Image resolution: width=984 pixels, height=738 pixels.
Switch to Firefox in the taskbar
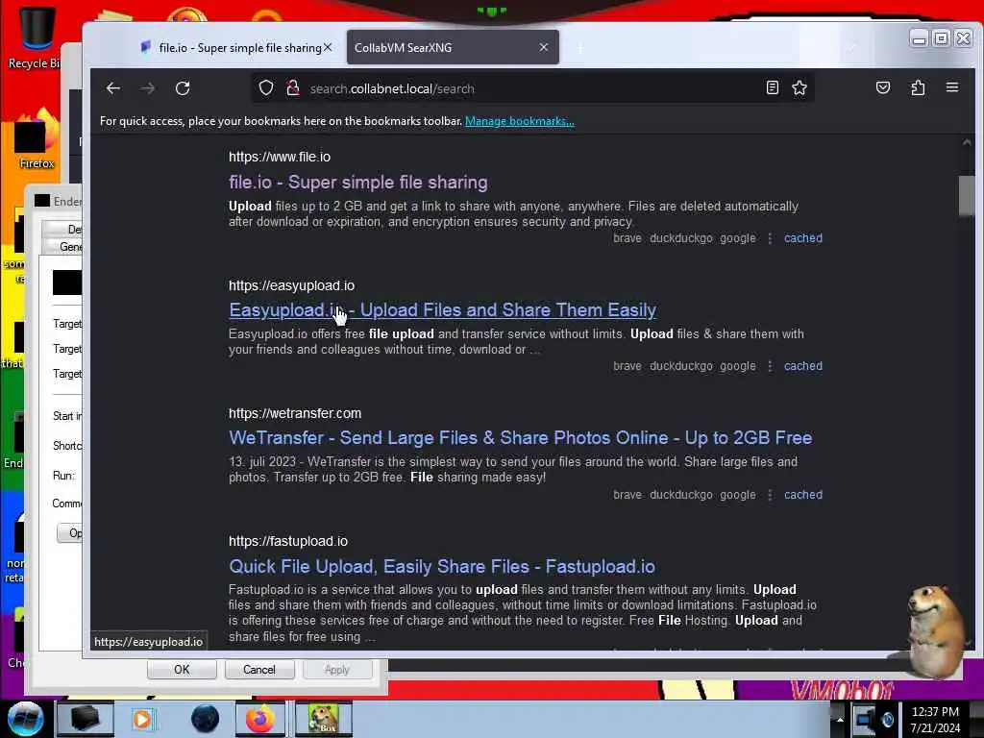pos(259,719)
